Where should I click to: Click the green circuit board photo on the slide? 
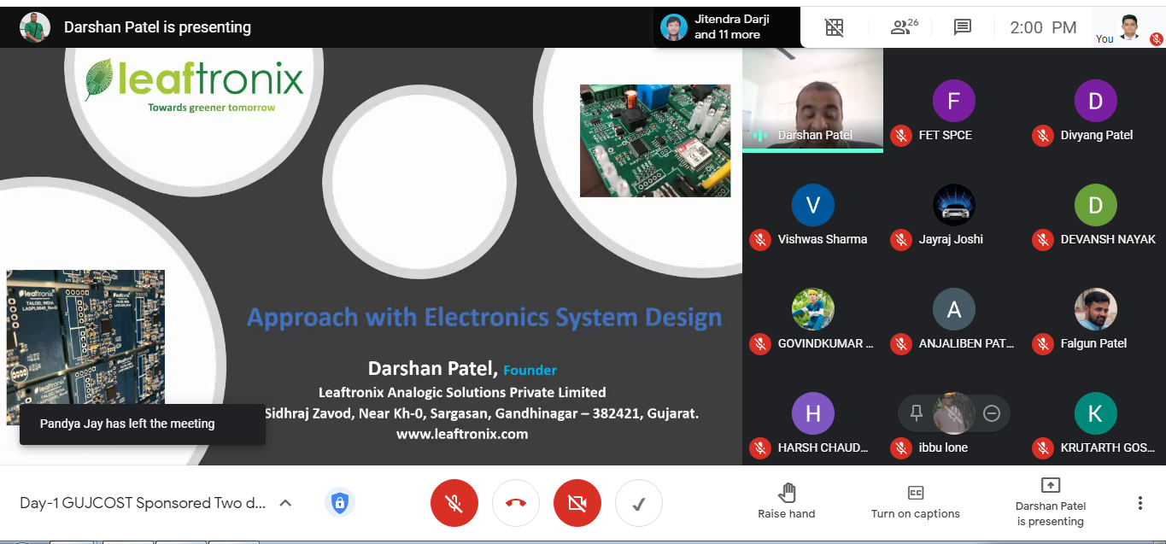(x=655, y=141)
